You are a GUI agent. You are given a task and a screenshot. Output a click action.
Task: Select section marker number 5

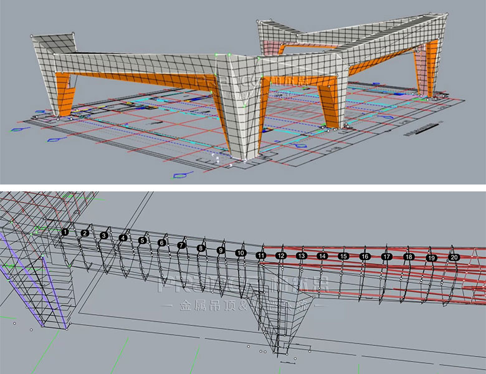pos(143,240)
